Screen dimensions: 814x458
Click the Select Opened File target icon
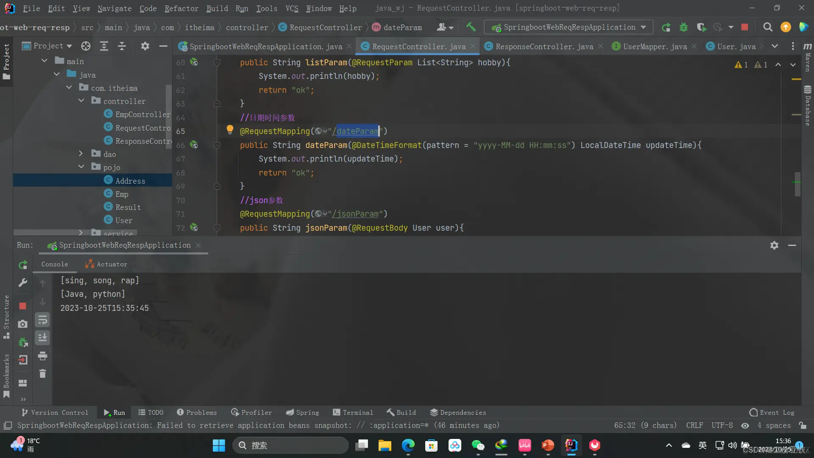tap(86, 46)
